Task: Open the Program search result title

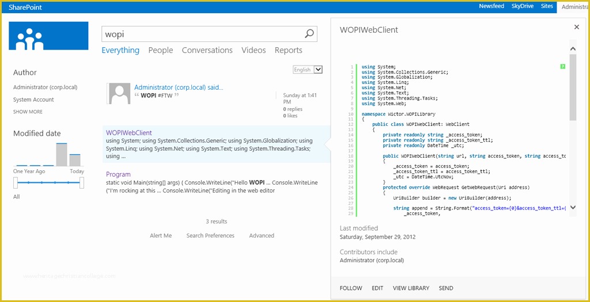Action: pyautogui.click(x=118, y=175)
